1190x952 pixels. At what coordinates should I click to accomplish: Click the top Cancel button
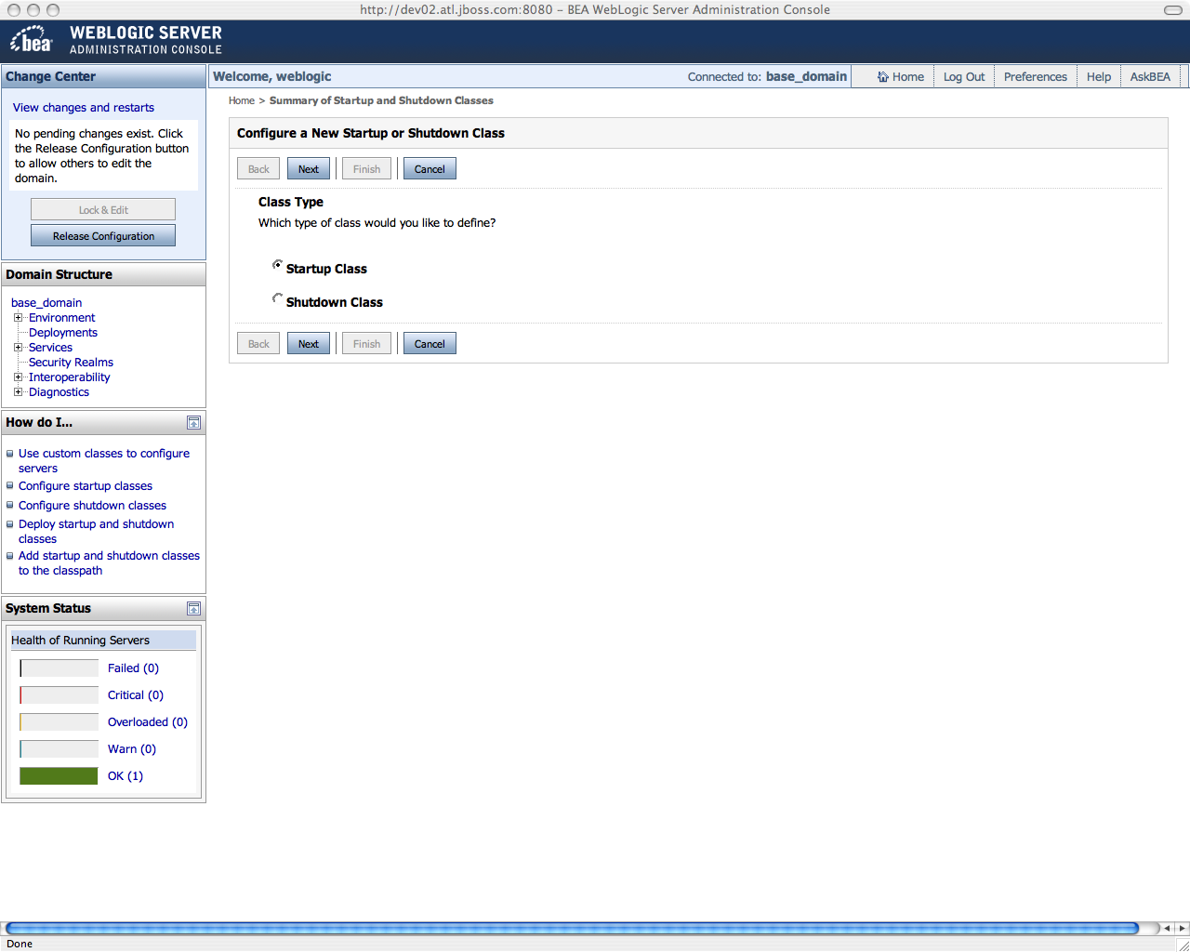[430, 169]
